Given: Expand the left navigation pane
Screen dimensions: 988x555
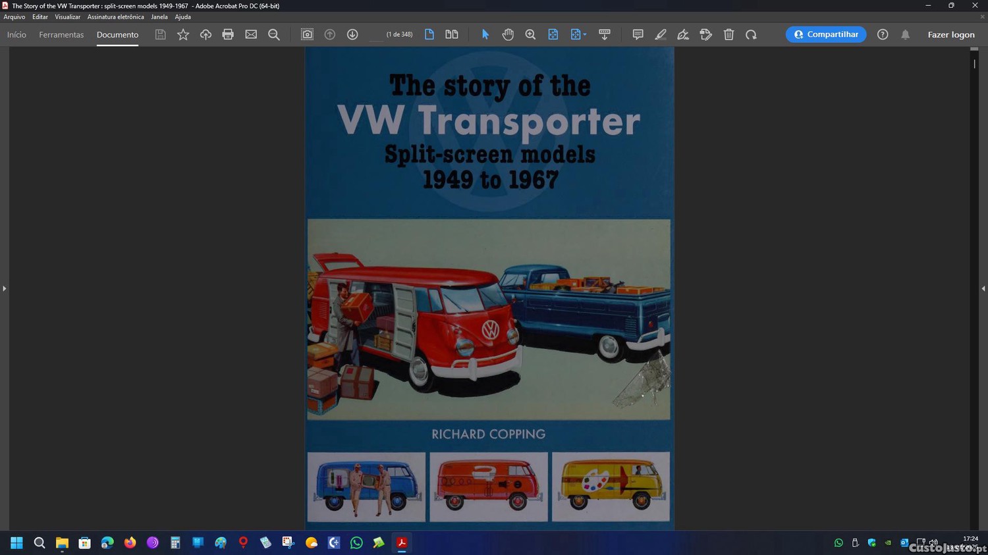Looking at the screenshot, I should coord(4,288).
